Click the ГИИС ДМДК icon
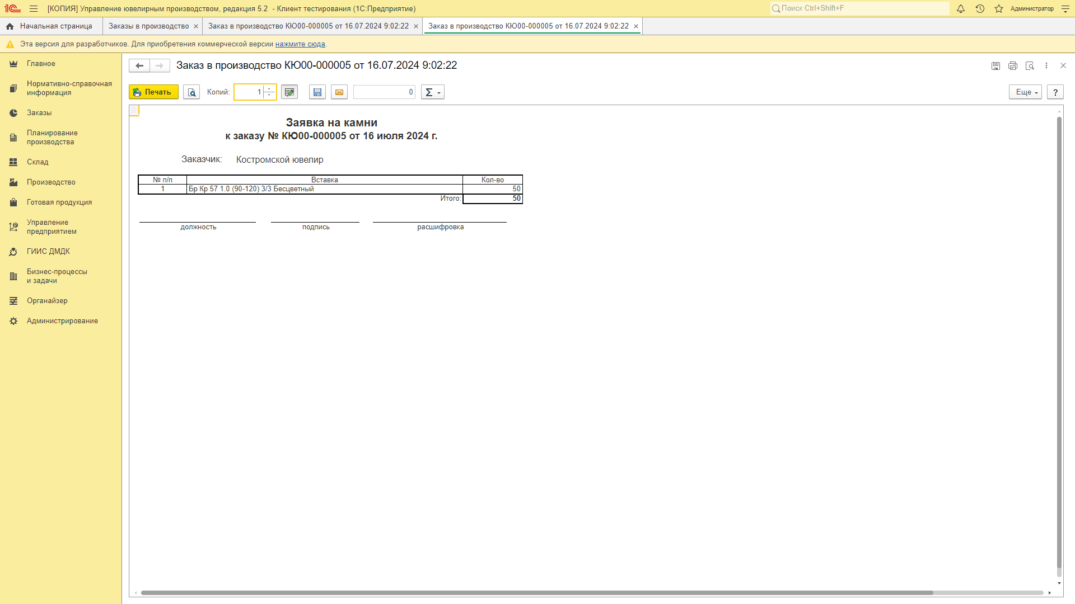The height and width of the screenshot is (604, 1075). pyautogui.click(x=13, y=252)
